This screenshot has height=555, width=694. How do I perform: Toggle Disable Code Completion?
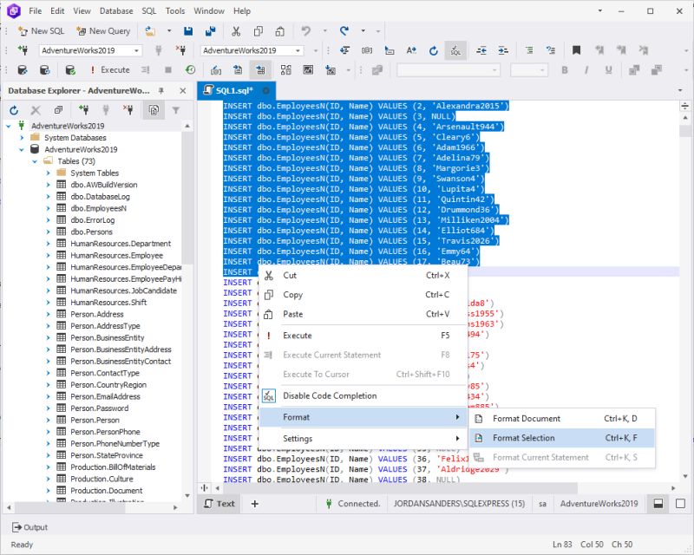(x=328, y=395)
